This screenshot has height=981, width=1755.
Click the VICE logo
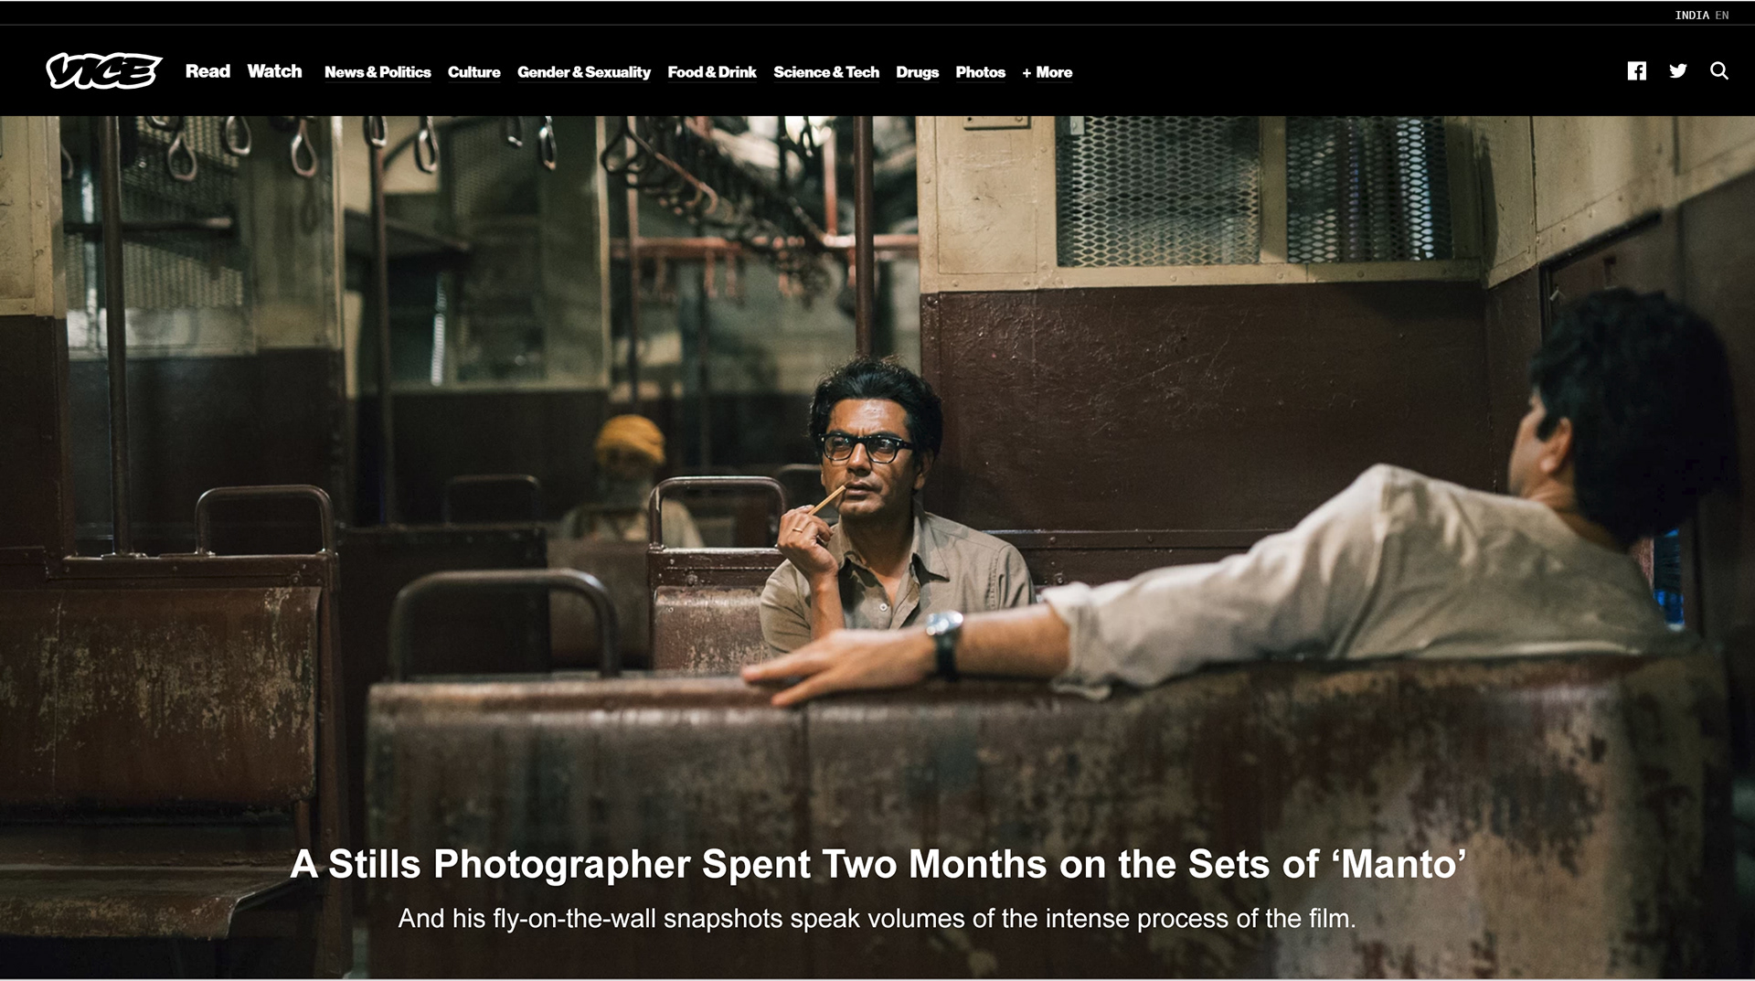tap(104, 70)
